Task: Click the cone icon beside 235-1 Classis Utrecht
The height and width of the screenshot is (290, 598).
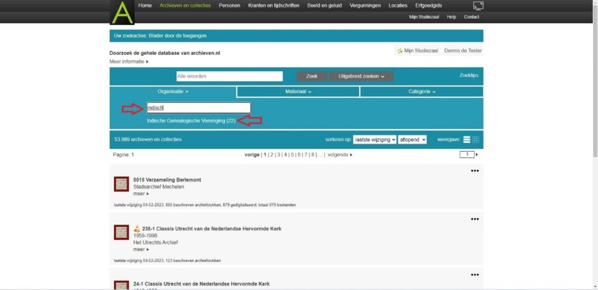Action: pyautogui.click(x=137, y=229)
